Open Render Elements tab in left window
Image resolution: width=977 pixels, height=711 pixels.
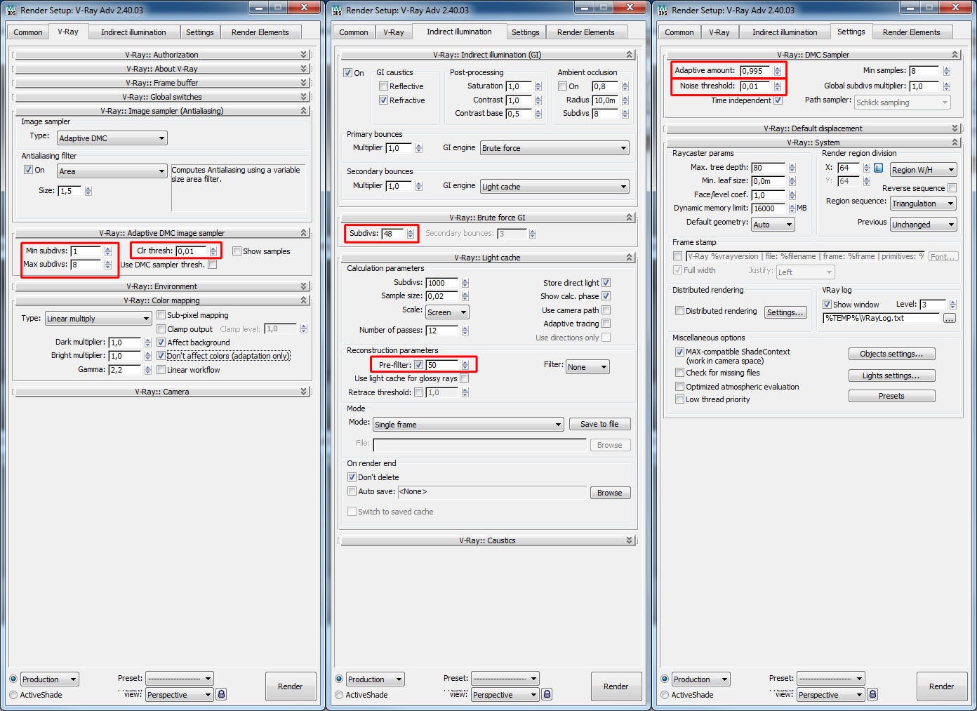click(260, 32)
